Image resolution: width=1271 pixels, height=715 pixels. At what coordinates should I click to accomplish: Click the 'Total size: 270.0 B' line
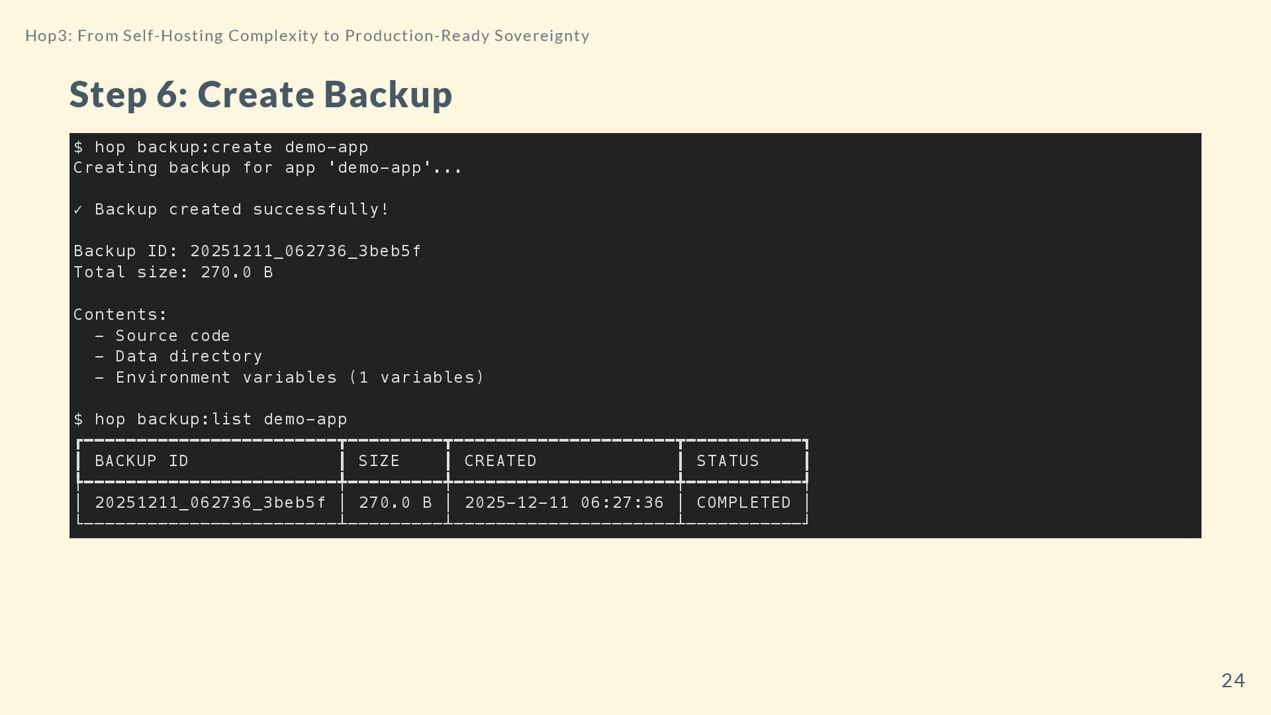tap(173, 273)
